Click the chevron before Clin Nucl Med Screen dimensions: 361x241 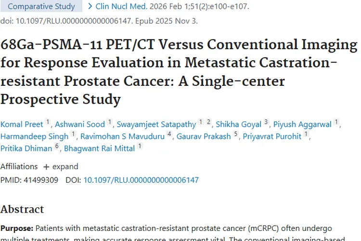[x=90, y=6]
